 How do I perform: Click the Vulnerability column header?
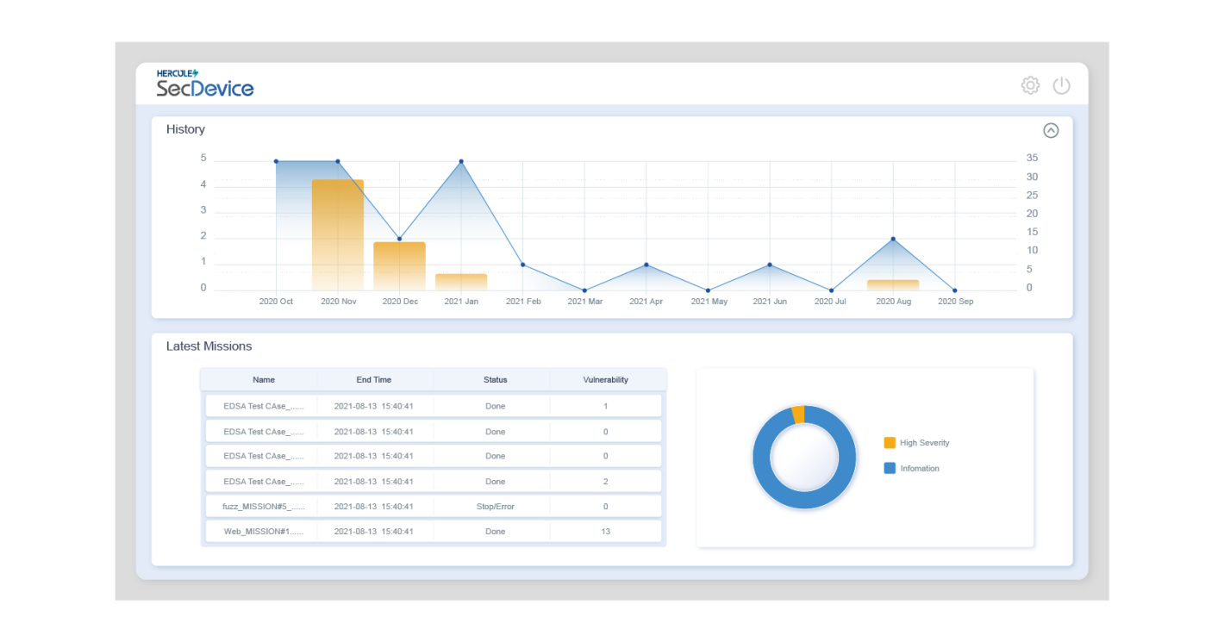pyautogui.click(x=605, y=380)
